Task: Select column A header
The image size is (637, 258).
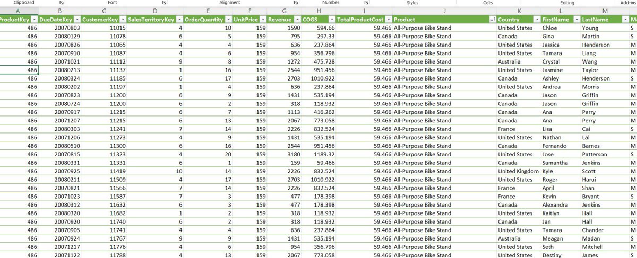Action: (19, 11)
